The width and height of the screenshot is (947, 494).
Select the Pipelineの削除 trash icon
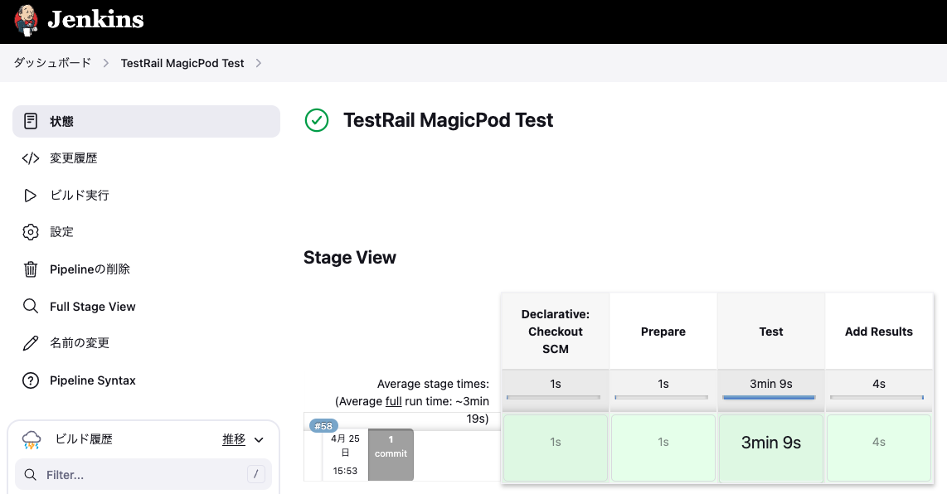click(30, 269)
